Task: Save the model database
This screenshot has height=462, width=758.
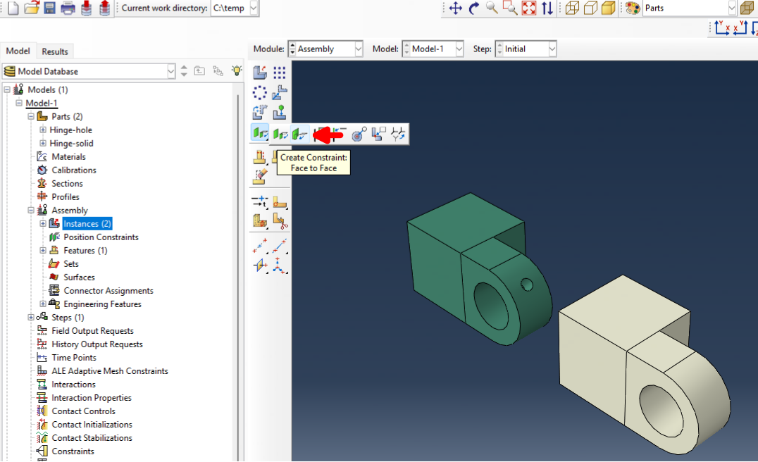Action: coord(50,8)
